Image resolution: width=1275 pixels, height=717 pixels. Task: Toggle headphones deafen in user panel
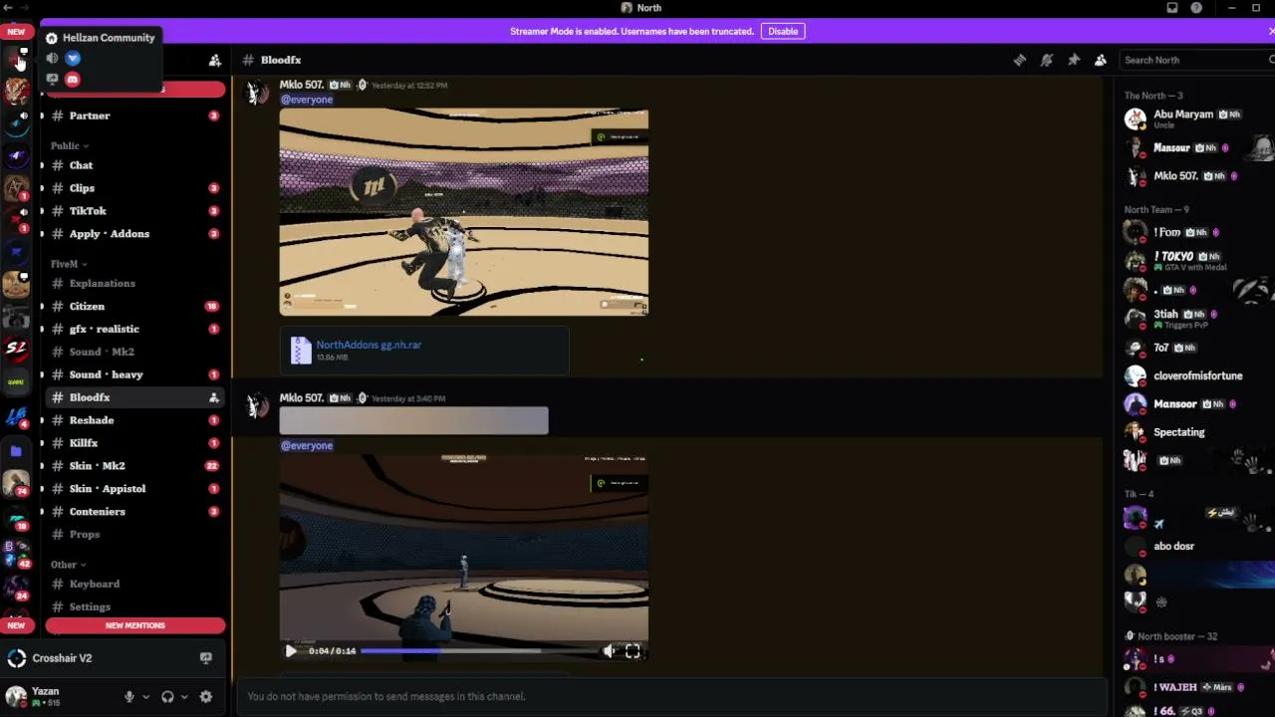pyautogui.click(x=167, y=697)
